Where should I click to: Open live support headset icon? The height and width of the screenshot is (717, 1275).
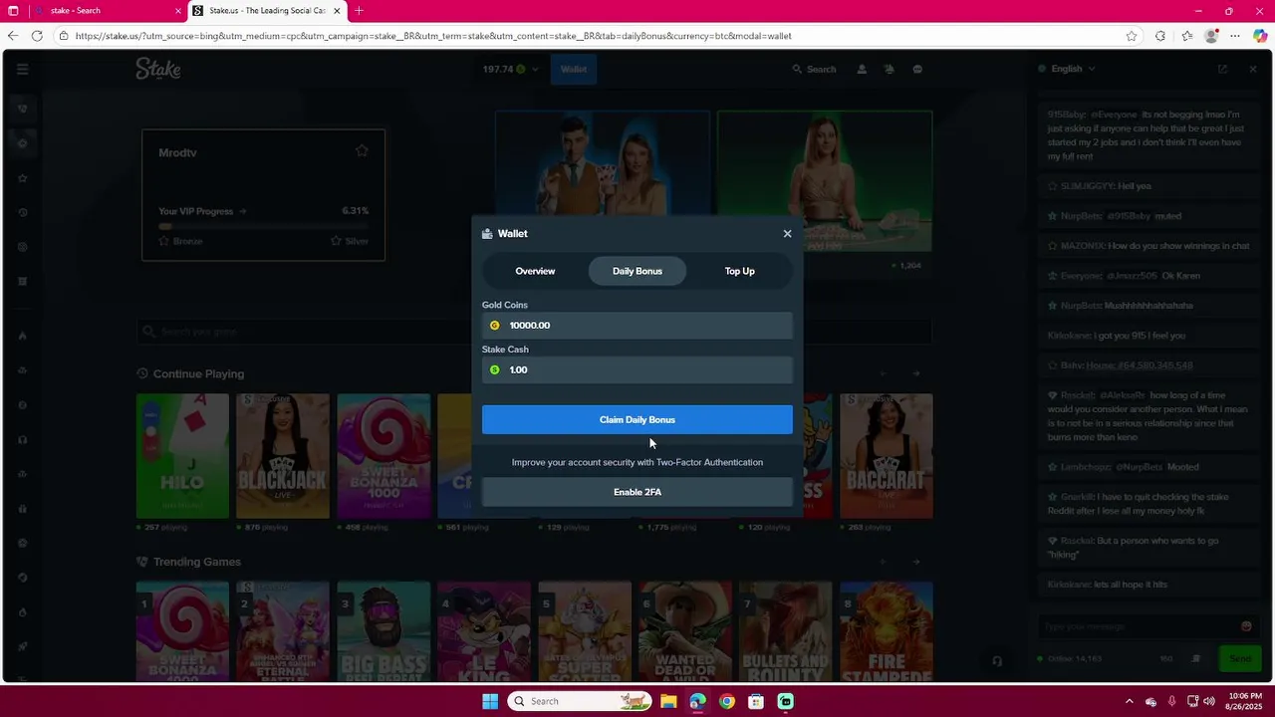997,661
